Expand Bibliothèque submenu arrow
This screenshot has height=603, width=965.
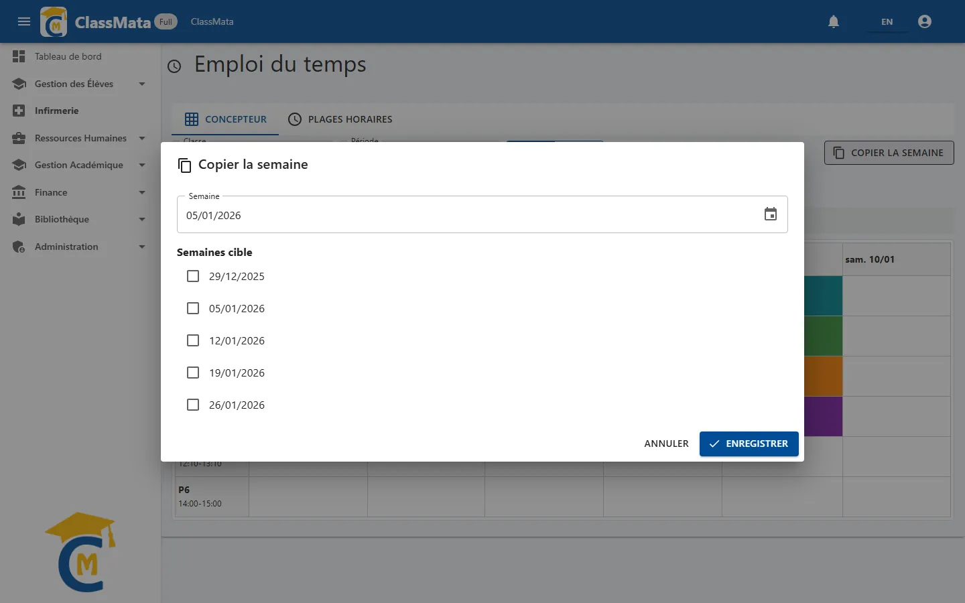point(142,219)
